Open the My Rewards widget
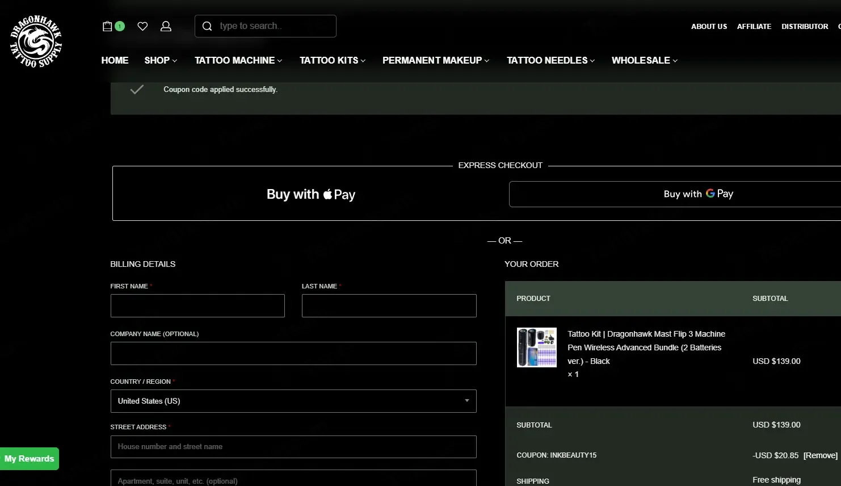 (30, 459)
